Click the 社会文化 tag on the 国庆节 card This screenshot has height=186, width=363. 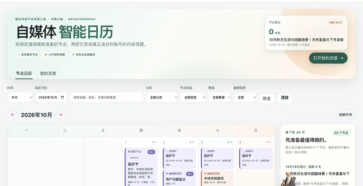[134, 158]
